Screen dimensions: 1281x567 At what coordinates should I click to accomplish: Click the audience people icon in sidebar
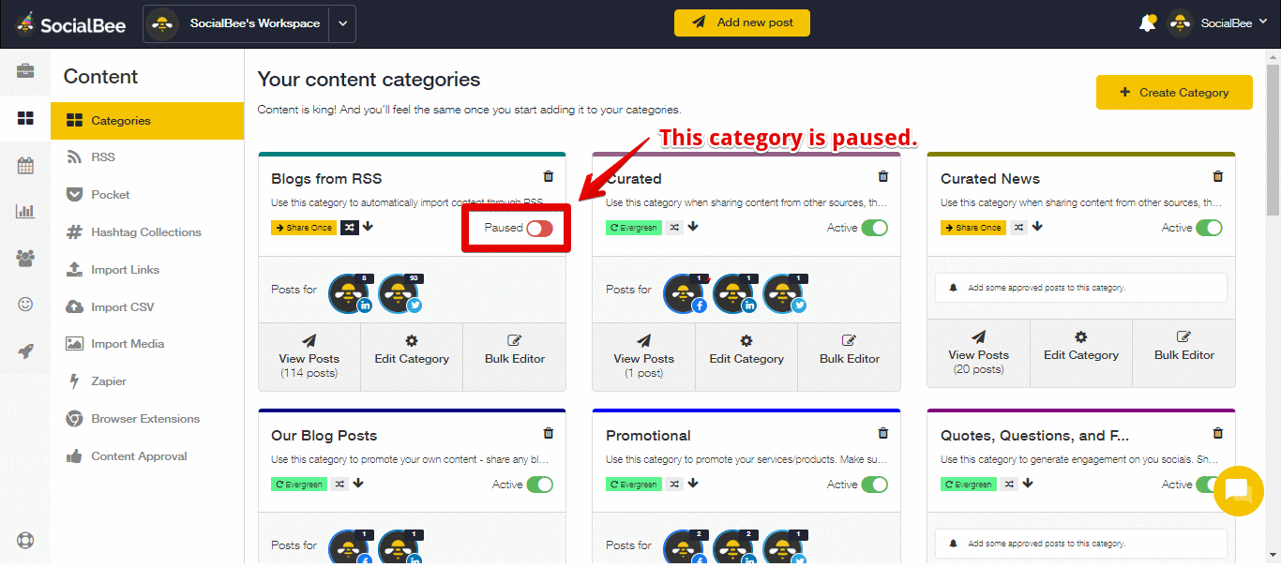tap(25, 258)
